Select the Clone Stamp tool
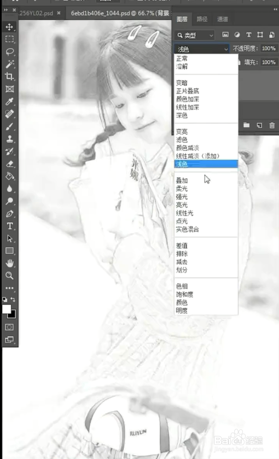 click(9, 139)
